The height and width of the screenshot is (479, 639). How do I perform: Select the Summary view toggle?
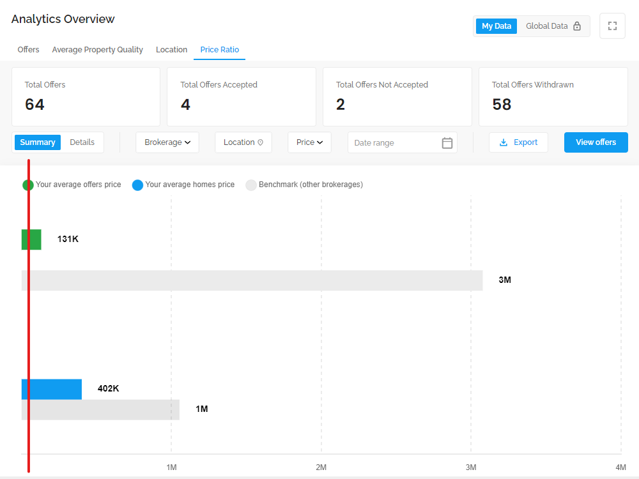coord(38,142)
